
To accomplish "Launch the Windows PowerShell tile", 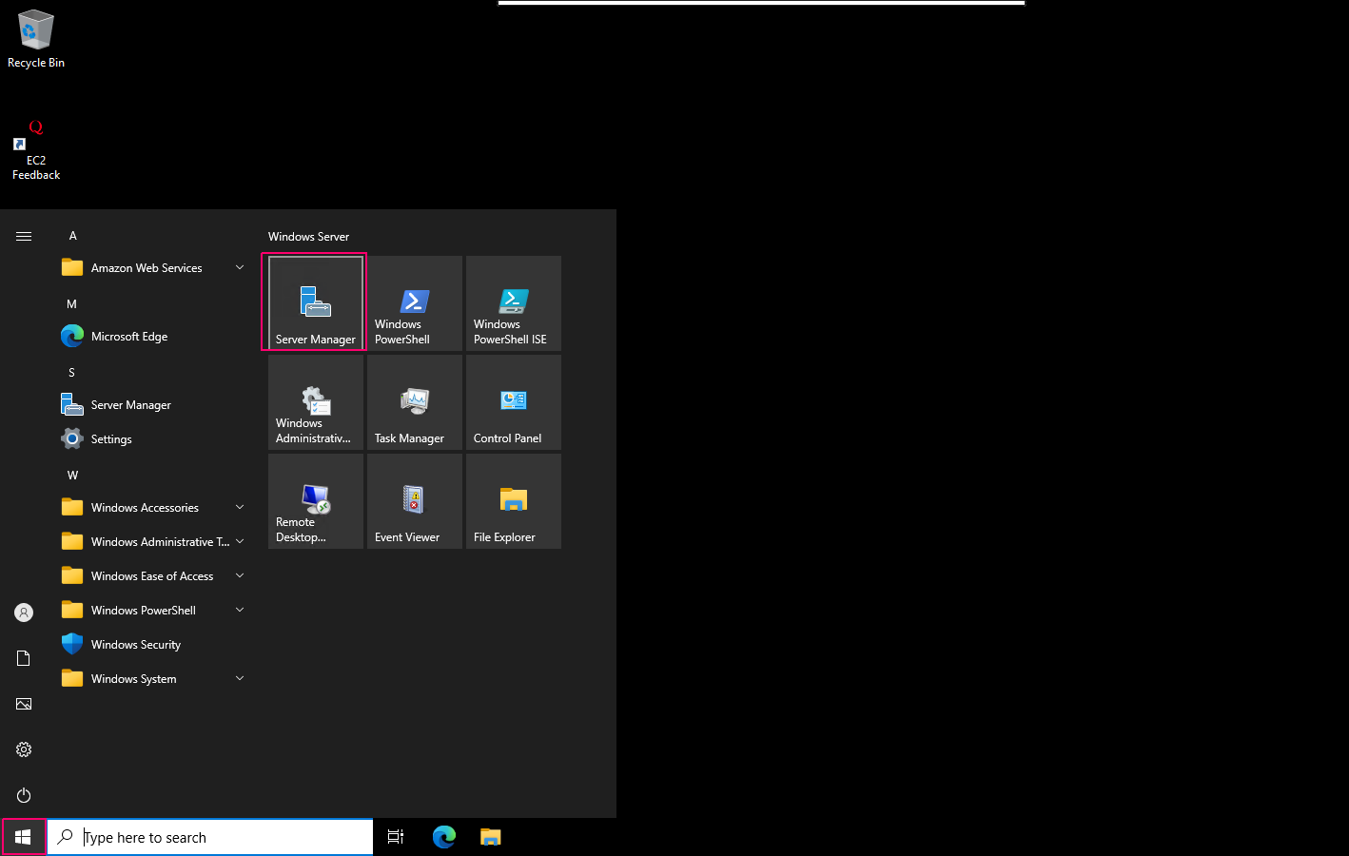I will 415,303.
